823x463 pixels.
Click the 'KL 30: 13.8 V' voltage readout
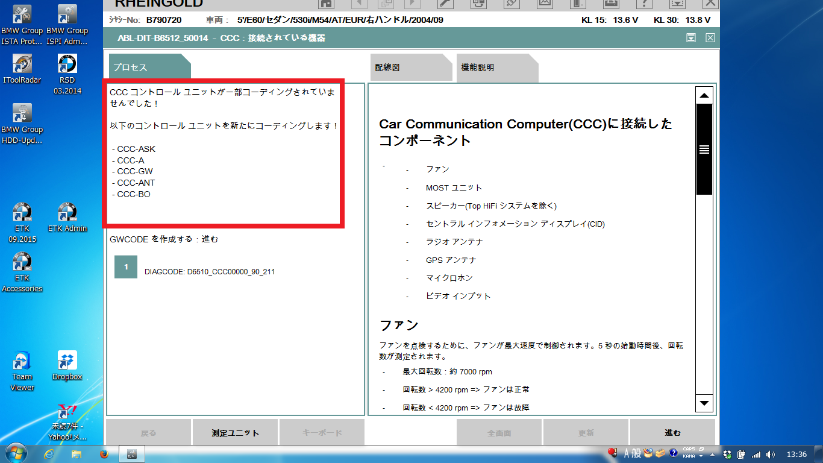tap(682, 20)
